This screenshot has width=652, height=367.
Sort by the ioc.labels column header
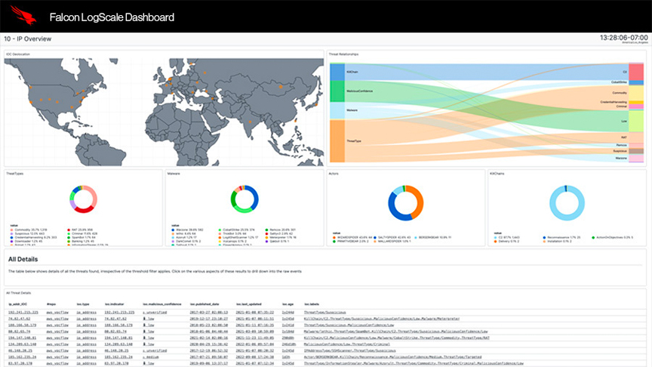(x=312, y=304)
